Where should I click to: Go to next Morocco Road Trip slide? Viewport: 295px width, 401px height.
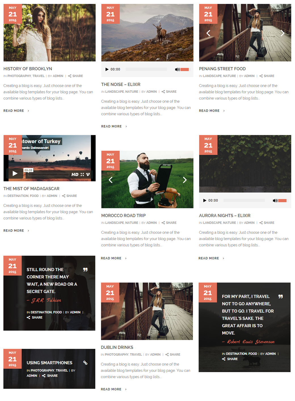(185, 180)
